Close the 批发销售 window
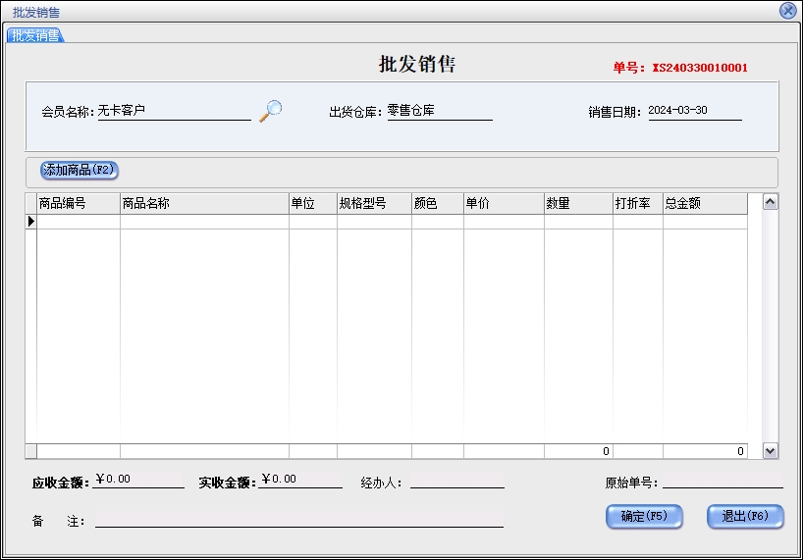Screen dimensions: 803x560 coord(787,11)
